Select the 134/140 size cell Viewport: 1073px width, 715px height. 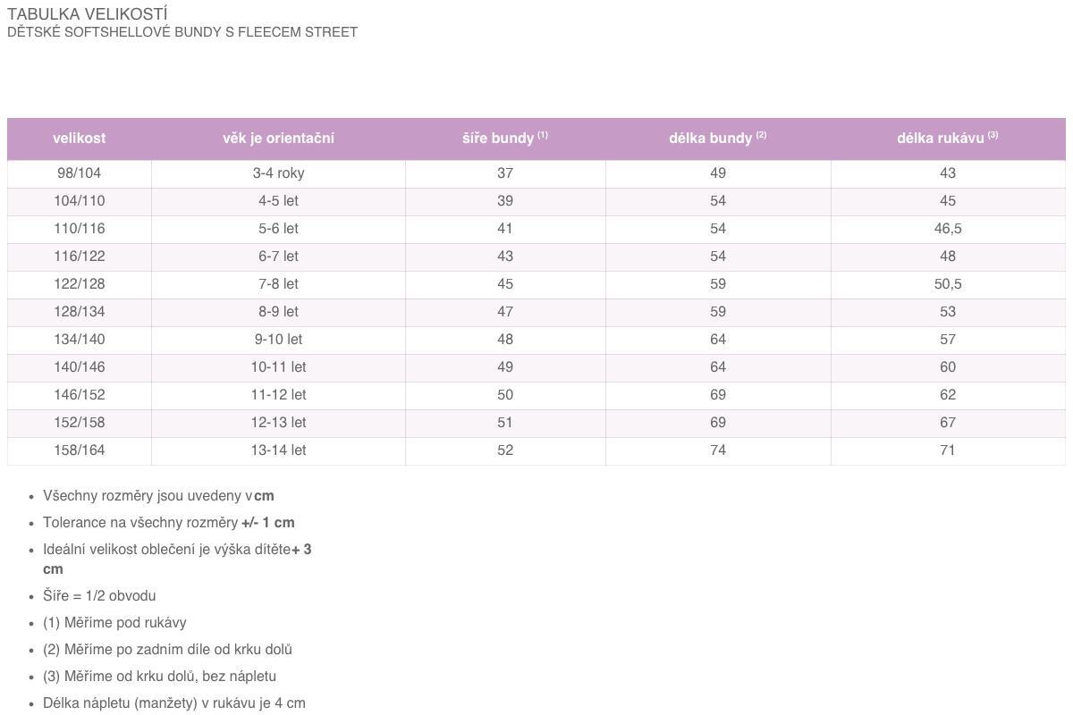click(x=80, y=340)
